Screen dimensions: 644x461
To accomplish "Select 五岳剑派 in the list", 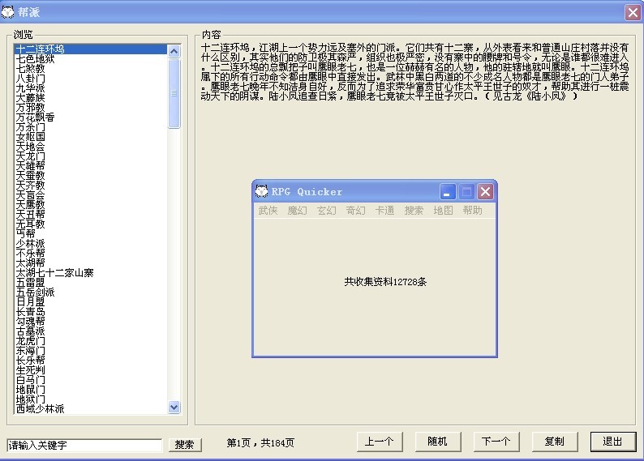I will point(91,292).
